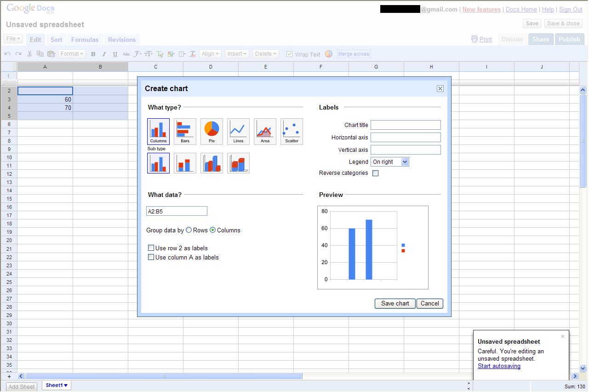Select the Scatter chart type

click(292, 130)
